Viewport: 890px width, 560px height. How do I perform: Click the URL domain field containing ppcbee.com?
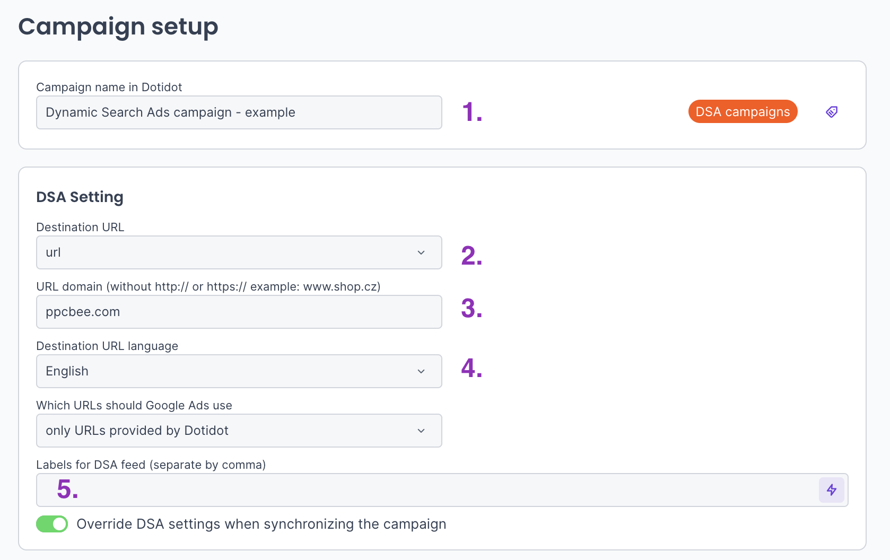[x=239, y=312]
